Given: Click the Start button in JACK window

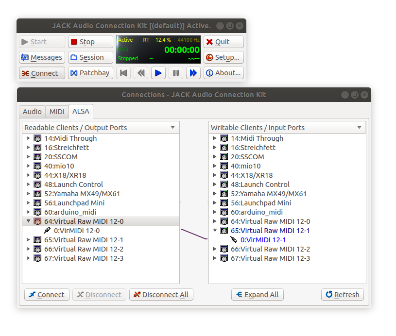Looking at the screenshot, I should [42, 42].
